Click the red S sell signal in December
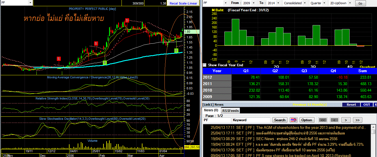The image size is (377, 157). click(58, 58)
